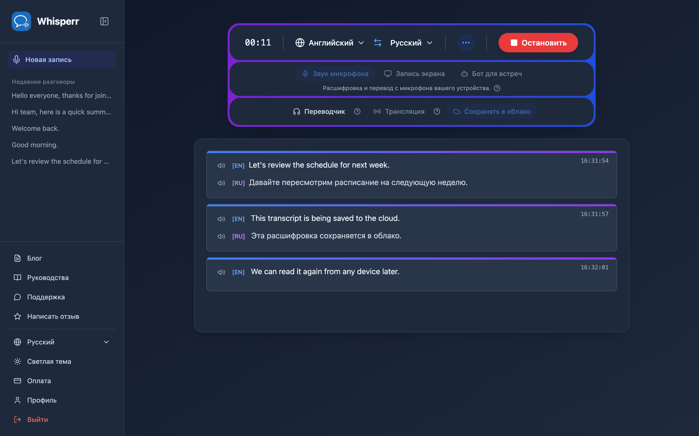Open the Английский source language dropdown

click(330, 43)
